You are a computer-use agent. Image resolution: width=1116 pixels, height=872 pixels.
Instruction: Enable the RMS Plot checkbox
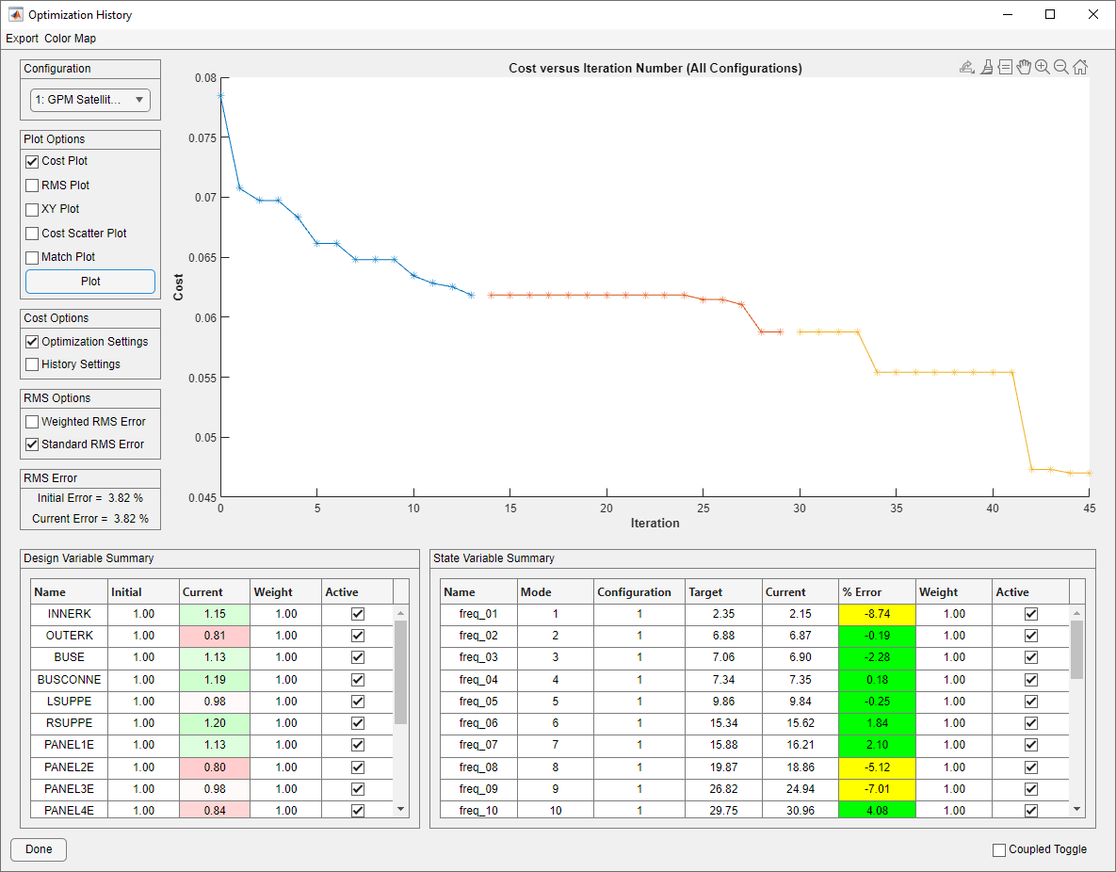[x=32, y=186]
